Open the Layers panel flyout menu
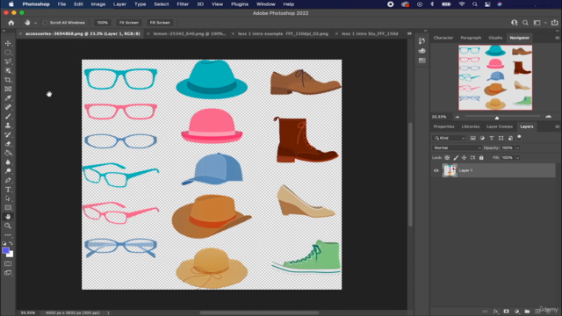 click(x=557, y=126)
